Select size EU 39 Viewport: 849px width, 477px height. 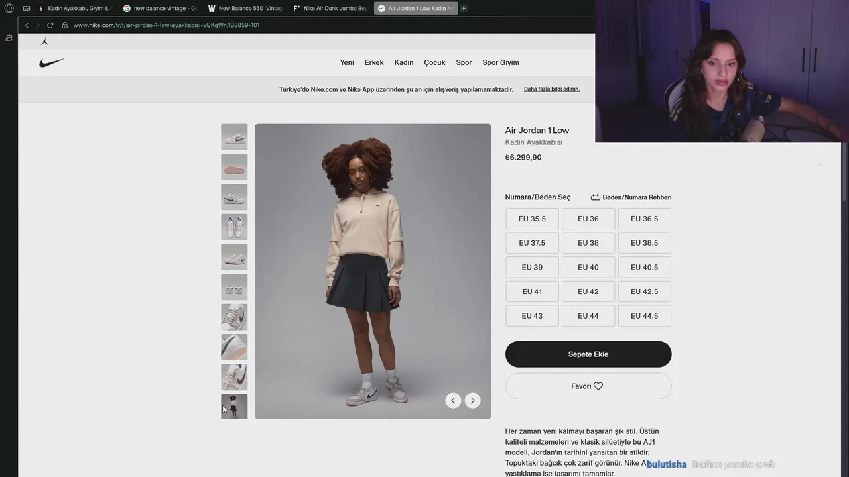coord(532,267)
